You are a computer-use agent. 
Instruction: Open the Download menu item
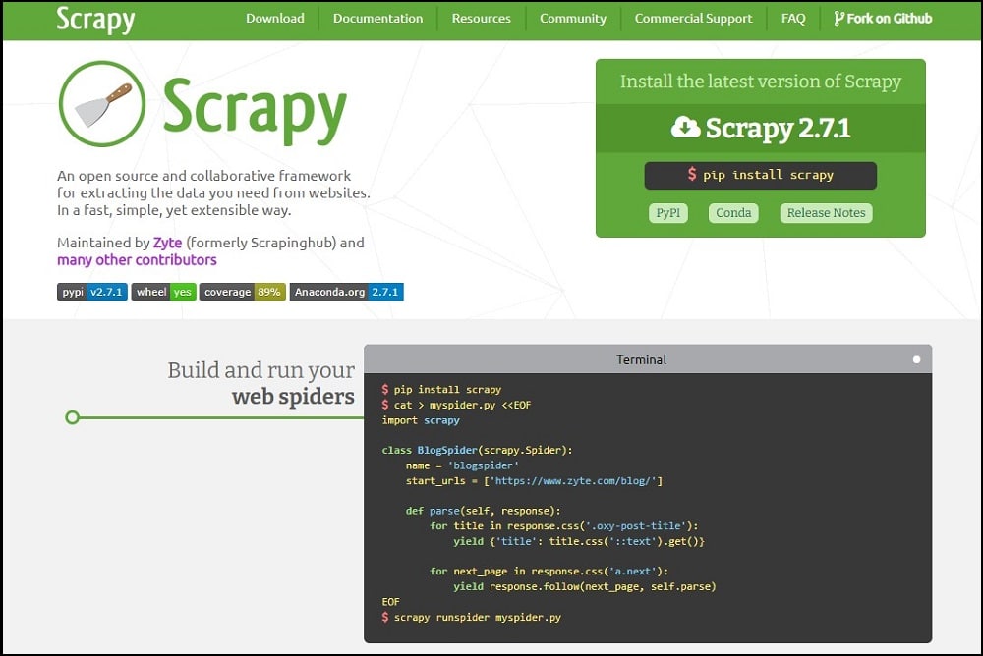(274, 19)
